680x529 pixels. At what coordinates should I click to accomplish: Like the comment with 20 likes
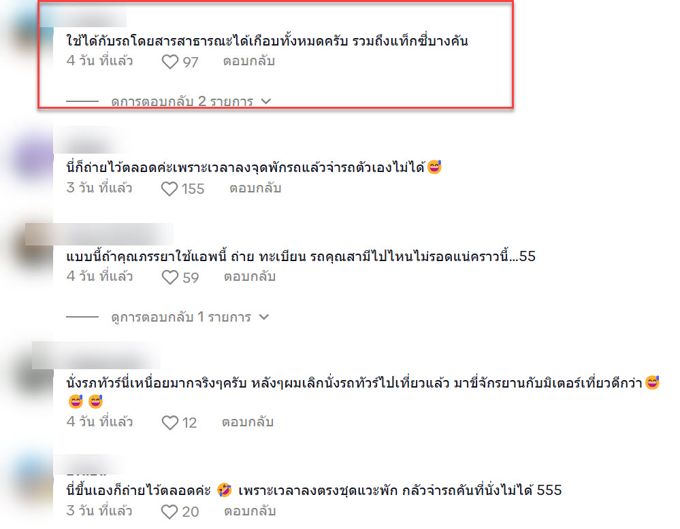(169, 512)
